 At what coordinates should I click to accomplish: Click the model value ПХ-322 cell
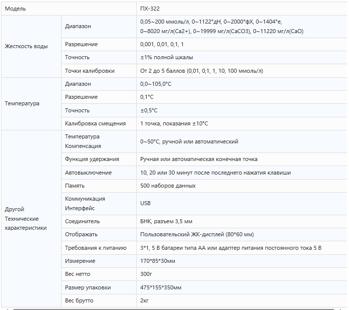pos(150,9)
